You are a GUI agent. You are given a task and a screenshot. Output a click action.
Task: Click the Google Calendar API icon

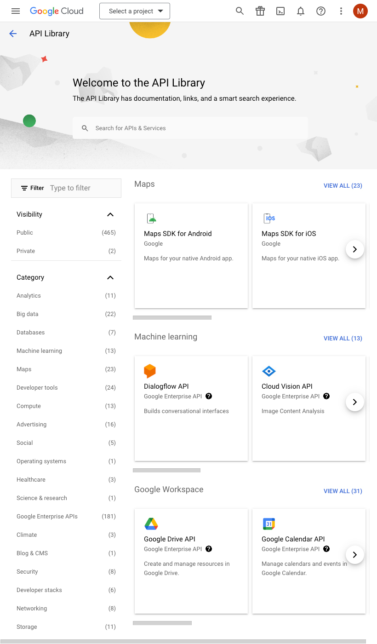coord(268,523)
